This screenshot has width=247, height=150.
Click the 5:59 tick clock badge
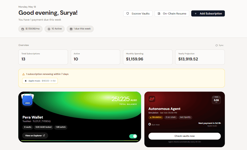(x=216, y=100)
